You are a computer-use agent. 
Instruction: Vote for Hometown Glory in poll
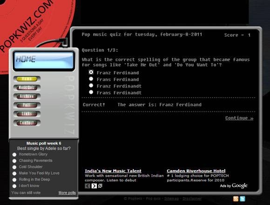coord(14,155)
